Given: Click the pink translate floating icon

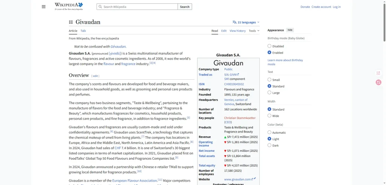Looking at the screenshot, I should 378,82.
